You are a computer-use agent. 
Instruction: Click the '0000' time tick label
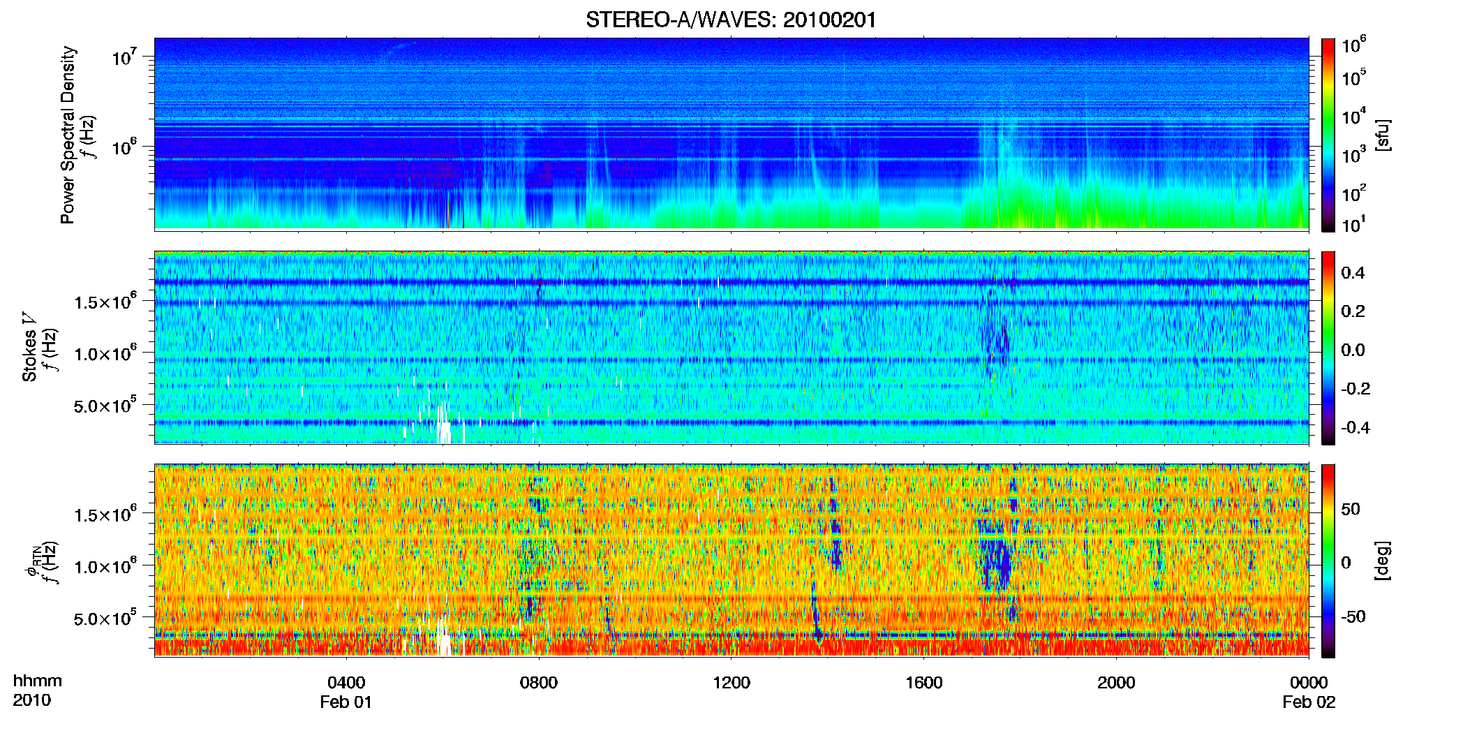tap(1309, 682)
